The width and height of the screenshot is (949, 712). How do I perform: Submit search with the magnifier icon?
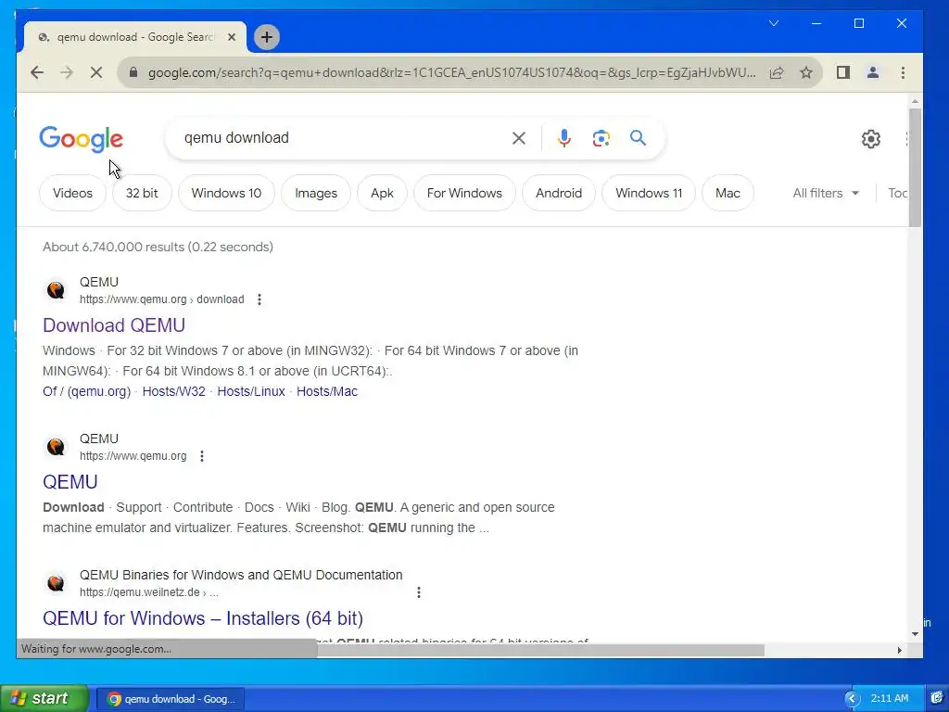(638, 138)
